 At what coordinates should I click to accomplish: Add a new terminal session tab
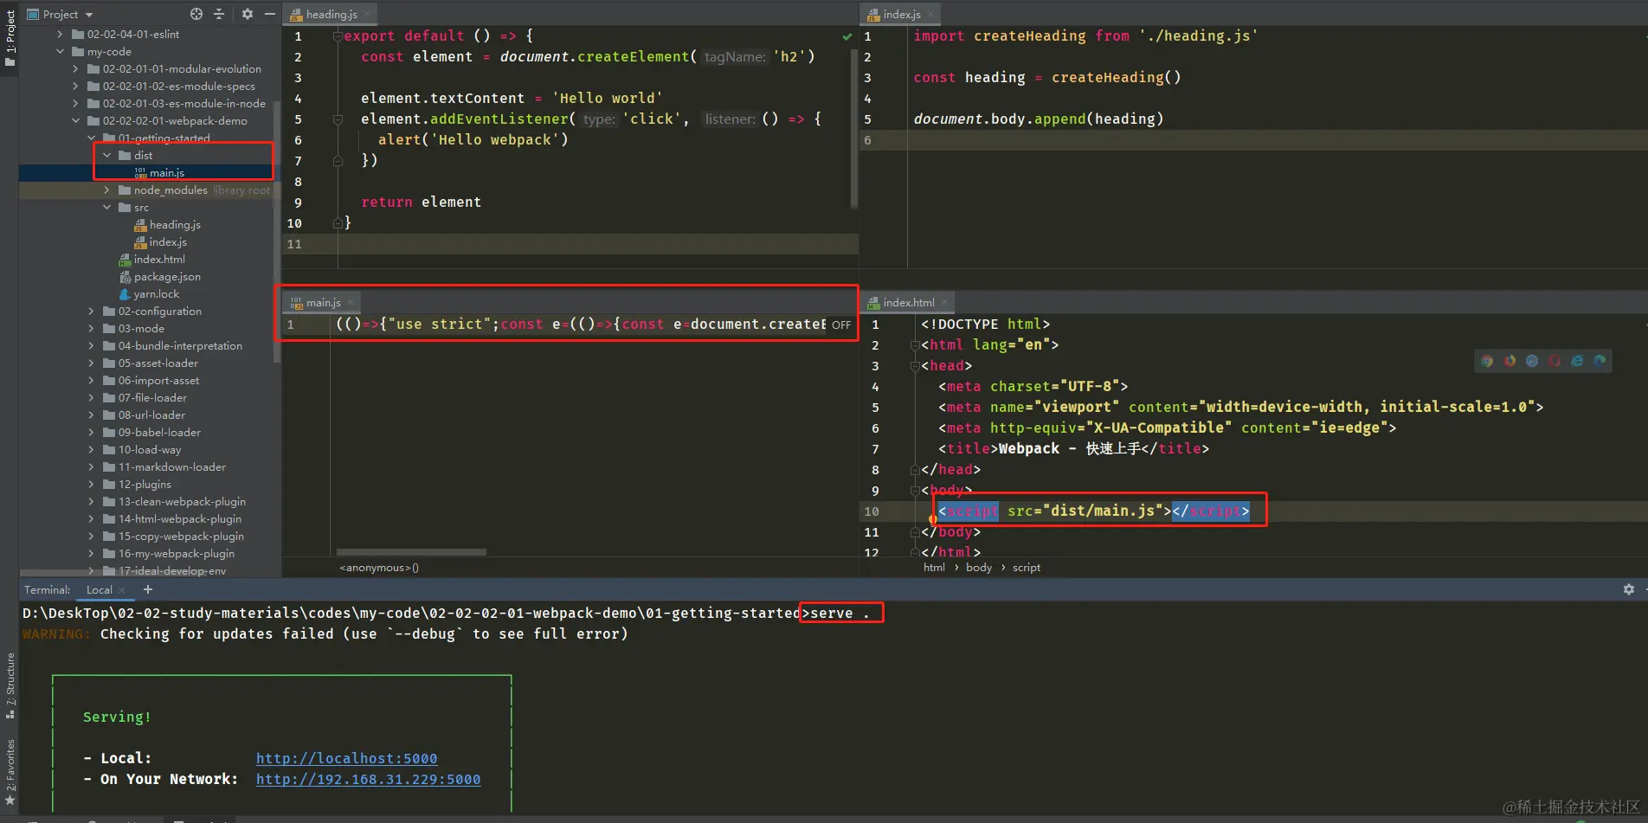pyautogui.click(x=148, y=589)
